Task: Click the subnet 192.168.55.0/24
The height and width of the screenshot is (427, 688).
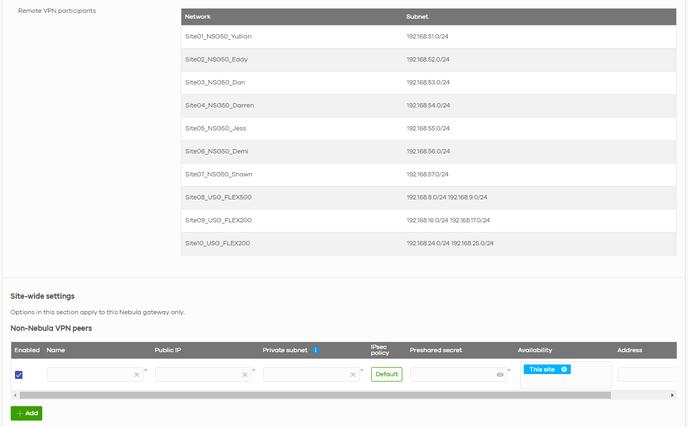Action: (428, 128)
